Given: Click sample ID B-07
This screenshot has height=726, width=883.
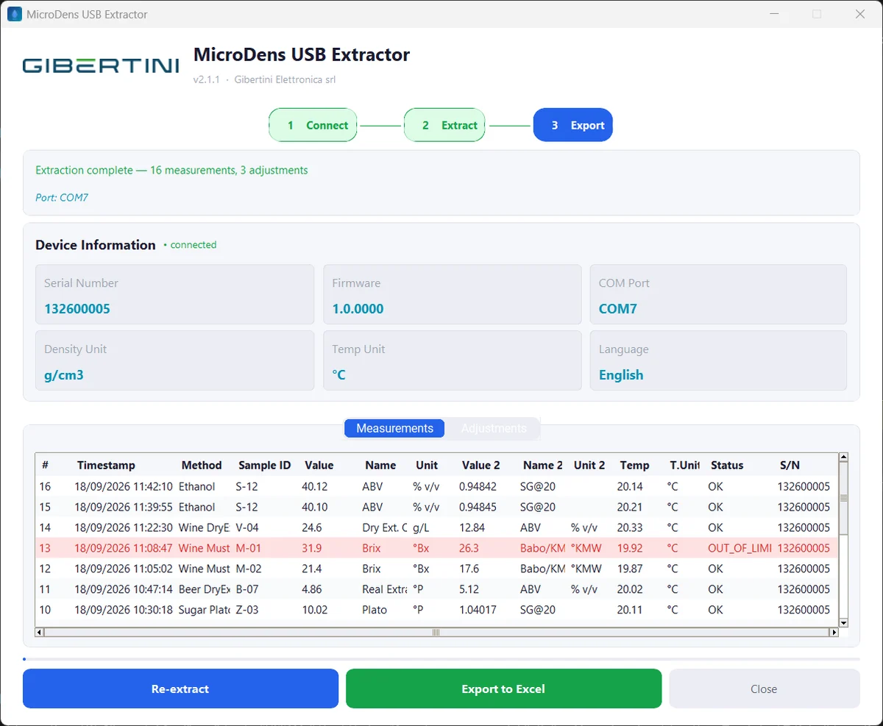Looking at the screenshot, I should [247, 589].
